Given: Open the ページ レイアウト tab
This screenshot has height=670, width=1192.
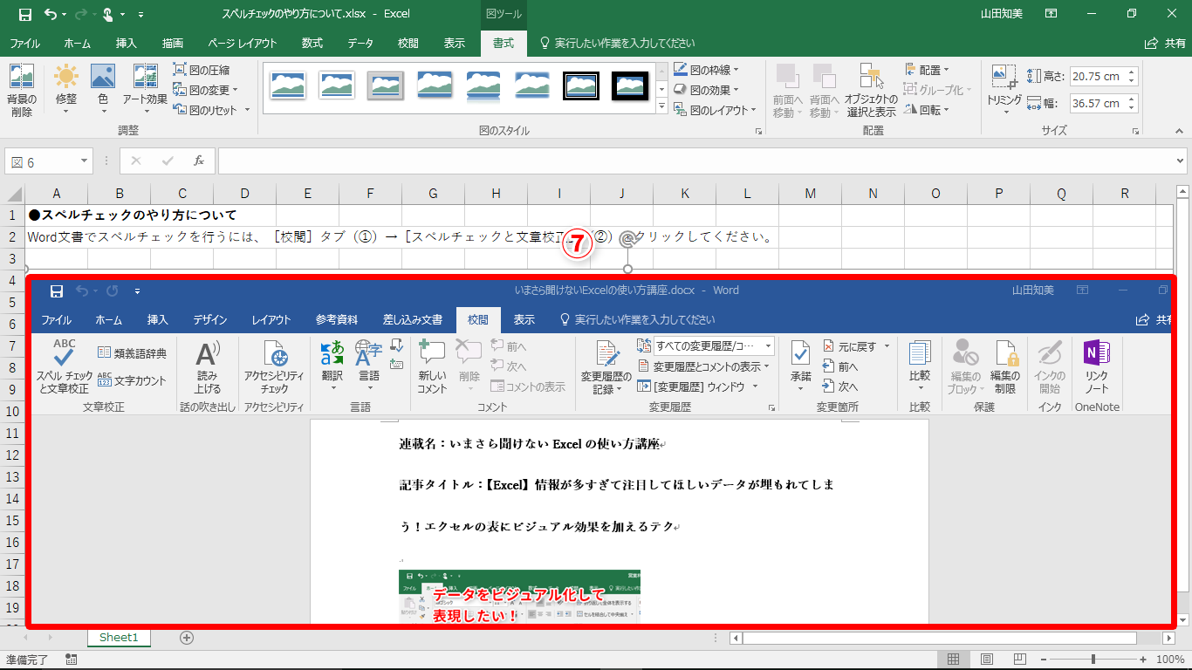Looking at the screenshot, I should (x=242, y=43).
